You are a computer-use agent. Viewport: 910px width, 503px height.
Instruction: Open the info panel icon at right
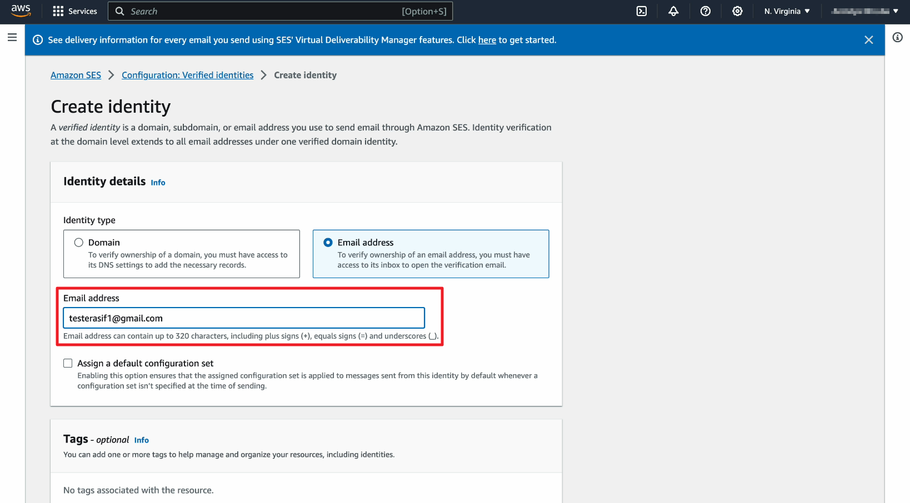point(897,37)
